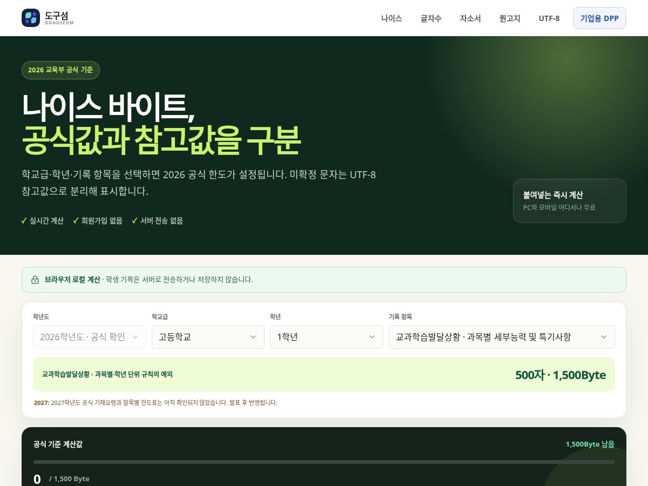
Task: Open the 학년도 dropdown
Action: (x=90, y=337)
